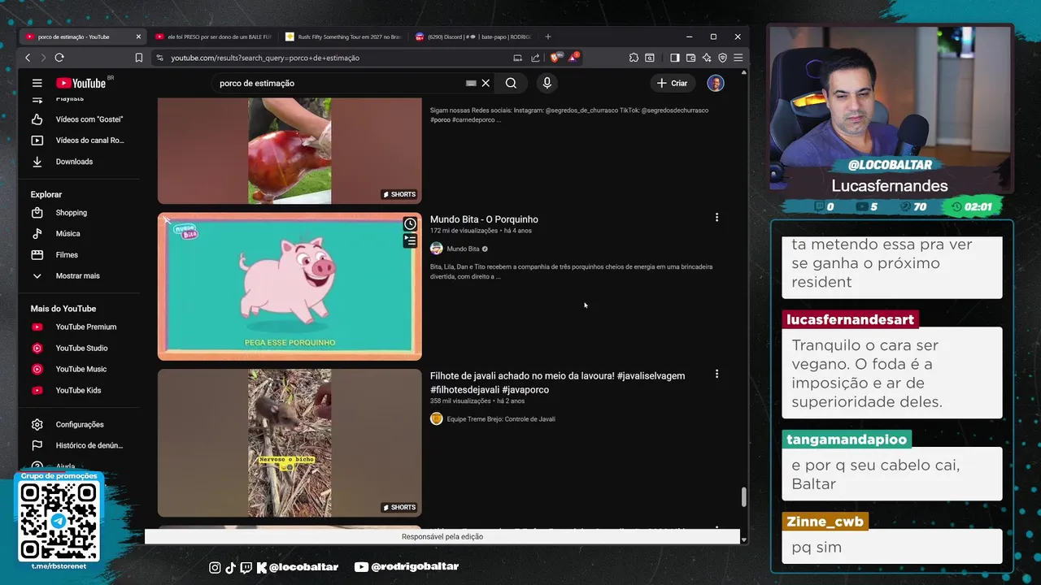Open Brave VPN shield icon

[x=722, y=58]
